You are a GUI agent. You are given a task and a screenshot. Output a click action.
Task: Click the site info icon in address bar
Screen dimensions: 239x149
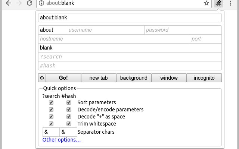point(41,3)
